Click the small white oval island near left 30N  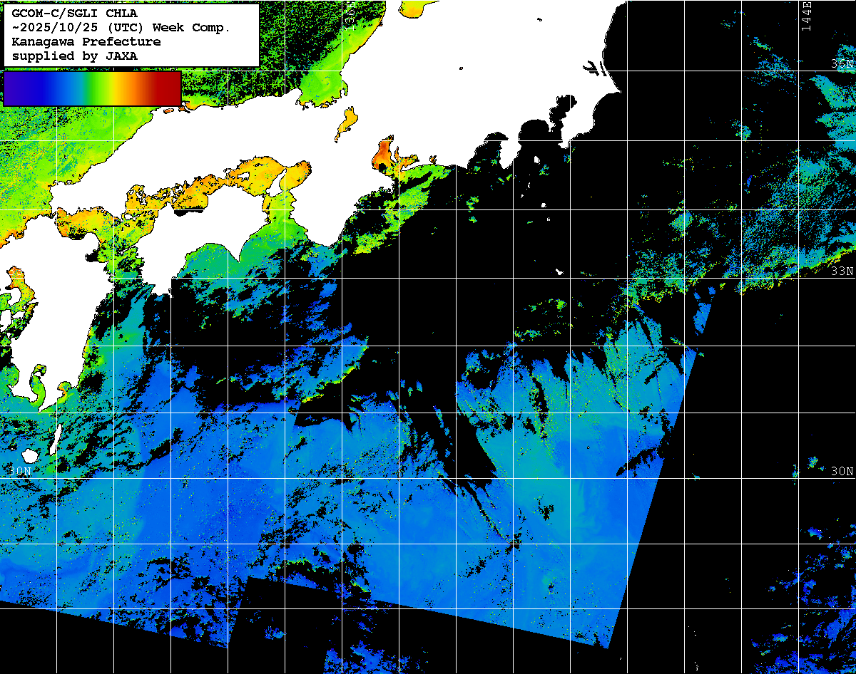[29, 455]
